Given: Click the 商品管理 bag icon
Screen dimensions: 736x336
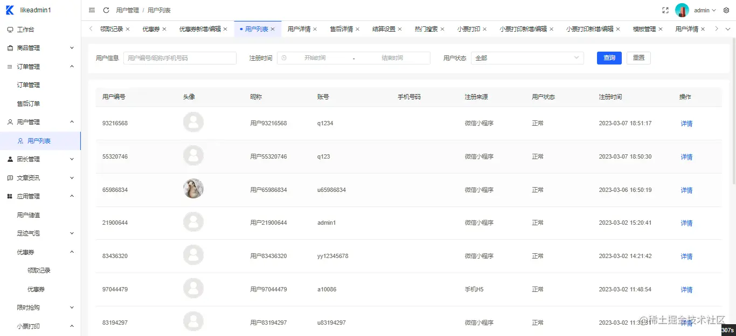Looking at the screenshot, I should [x=10, y=48].
